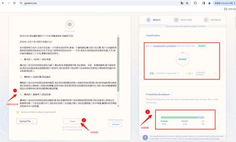Click info icon beside moderately confident indicator
236x142 pixels.
pos(215,73)
